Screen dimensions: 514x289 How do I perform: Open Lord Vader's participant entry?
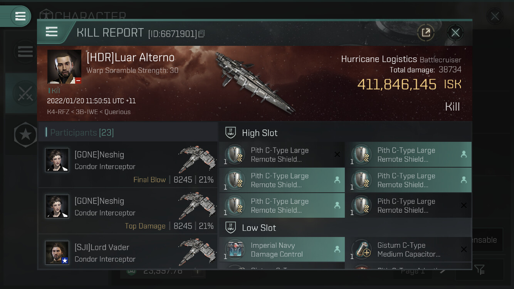(128, 252)
